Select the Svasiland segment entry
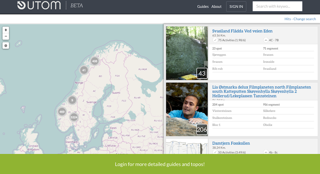Image resolution: width=320 pixels, height=174 pixels. pyautogui.click(x=269, y=69)
